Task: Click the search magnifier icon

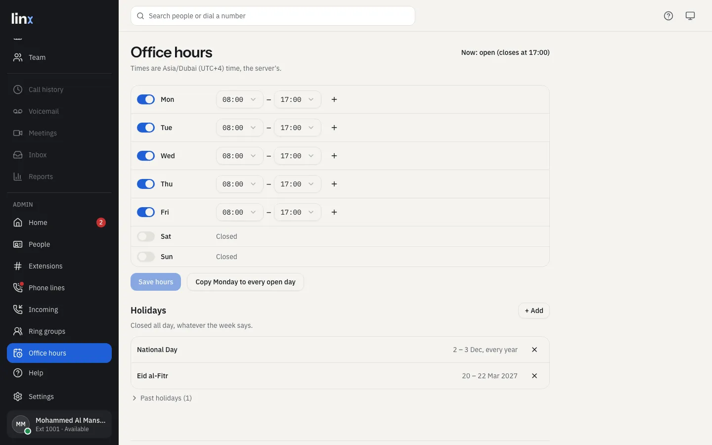Action: coord(140,16)
